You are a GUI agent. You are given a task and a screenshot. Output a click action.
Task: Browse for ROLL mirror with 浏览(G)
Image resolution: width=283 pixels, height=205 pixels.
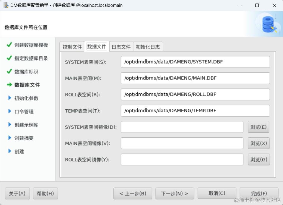tap(259, 160)
